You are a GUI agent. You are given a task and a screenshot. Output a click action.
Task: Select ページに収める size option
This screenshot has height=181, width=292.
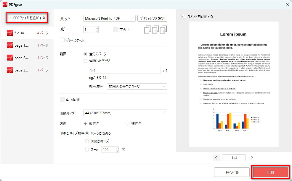coord(87,133)
